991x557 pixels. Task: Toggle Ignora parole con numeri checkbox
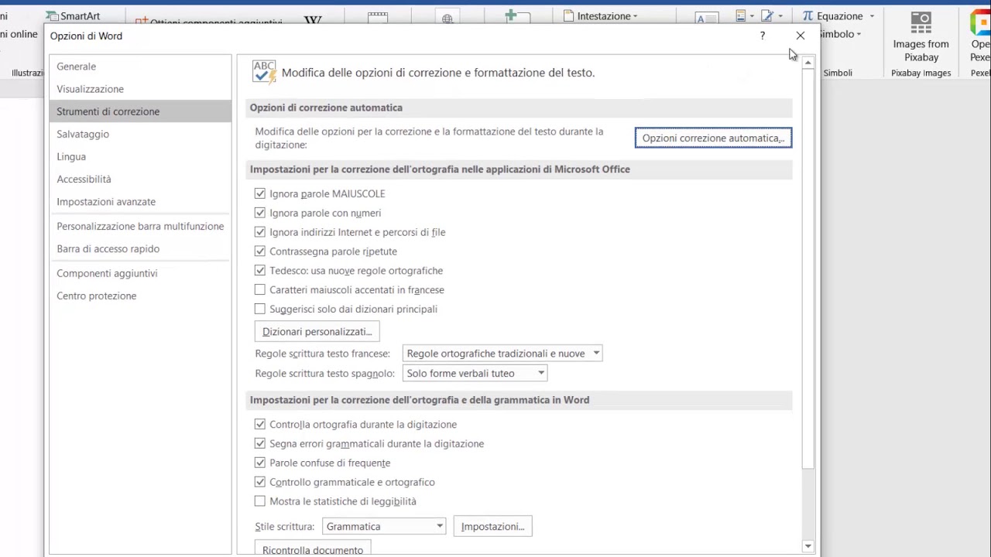point(260,213)
